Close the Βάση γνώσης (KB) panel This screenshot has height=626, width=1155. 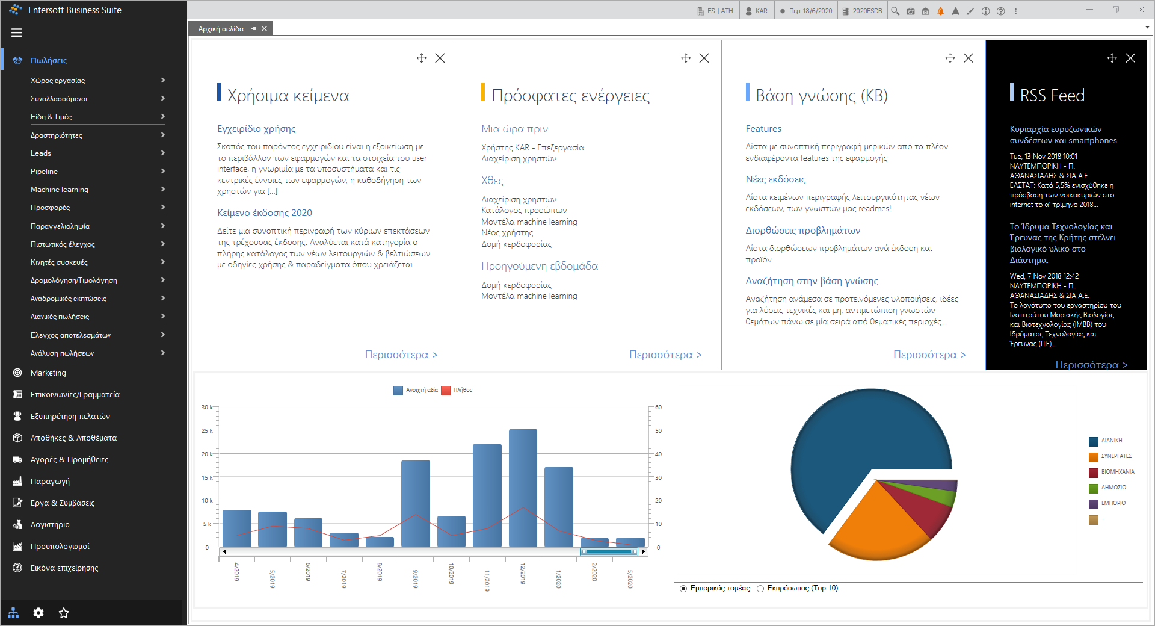pos(969,58)
